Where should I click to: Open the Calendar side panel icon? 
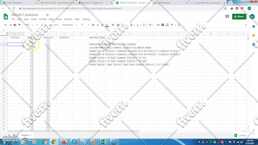253,27
